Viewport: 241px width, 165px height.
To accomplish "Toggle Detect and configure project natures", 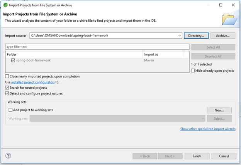I will tap(7, 94).
